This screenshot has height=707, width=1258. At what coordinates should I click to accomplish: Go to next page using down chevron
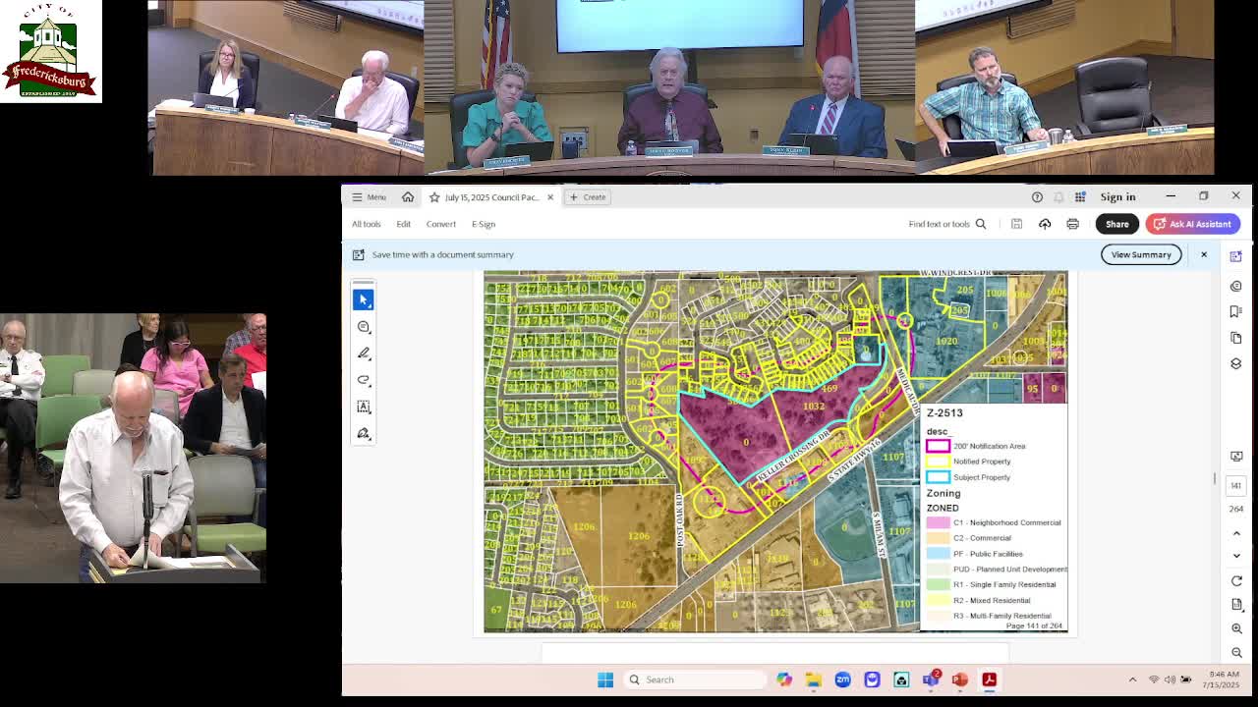click(x=1236, y=555)
